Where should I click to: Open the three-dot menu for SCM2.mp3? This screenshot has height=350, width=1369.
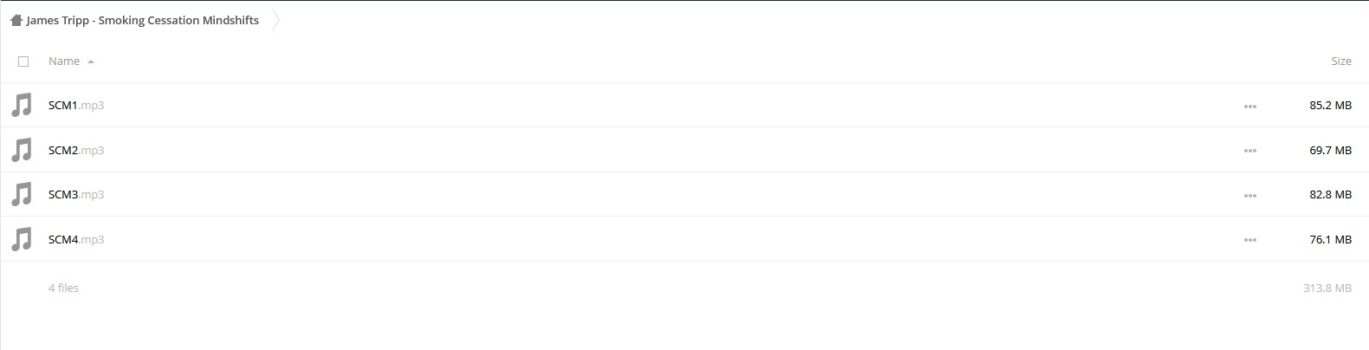pos(1250,151)
